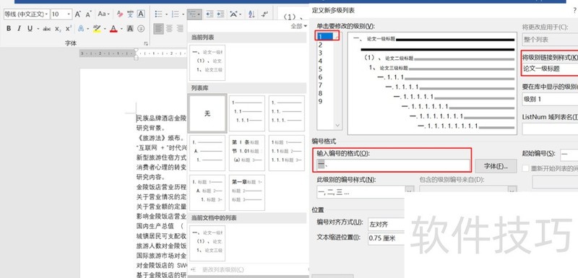The height and width of the screenshot is (278, 578).
Task: Click the start at number field
Action: (569, 155)
